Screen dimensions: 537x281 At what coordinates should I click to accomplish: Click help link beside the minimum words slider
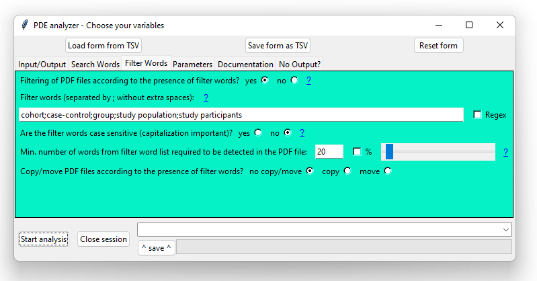point(505,152)
